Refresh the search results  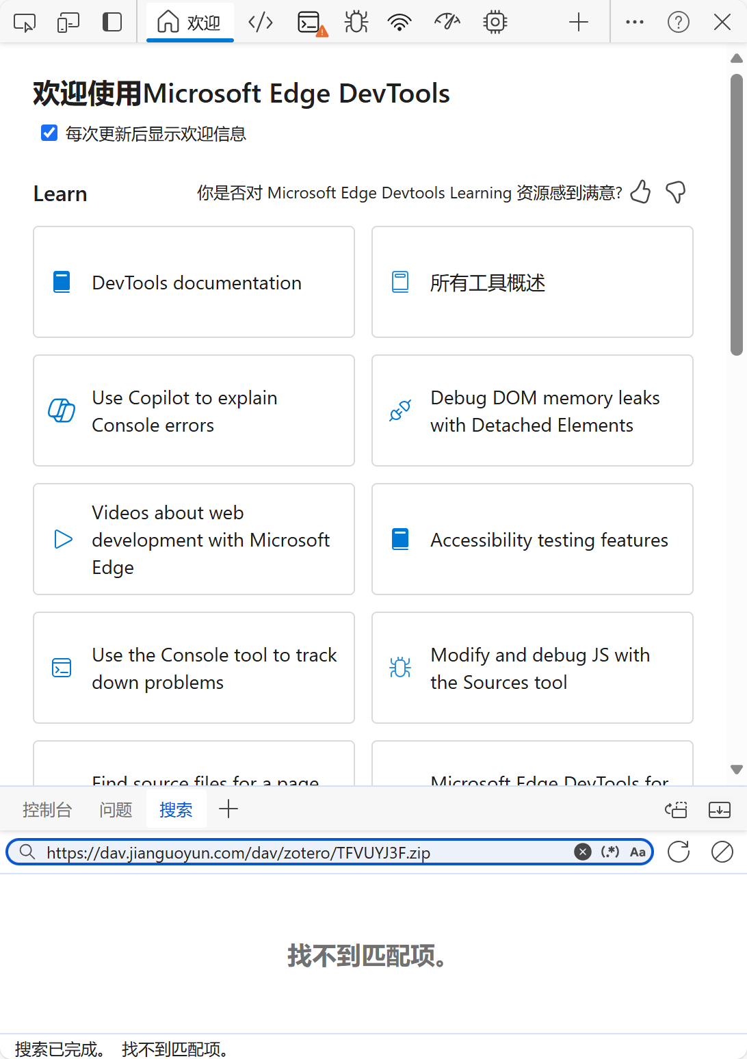(679, 852)
